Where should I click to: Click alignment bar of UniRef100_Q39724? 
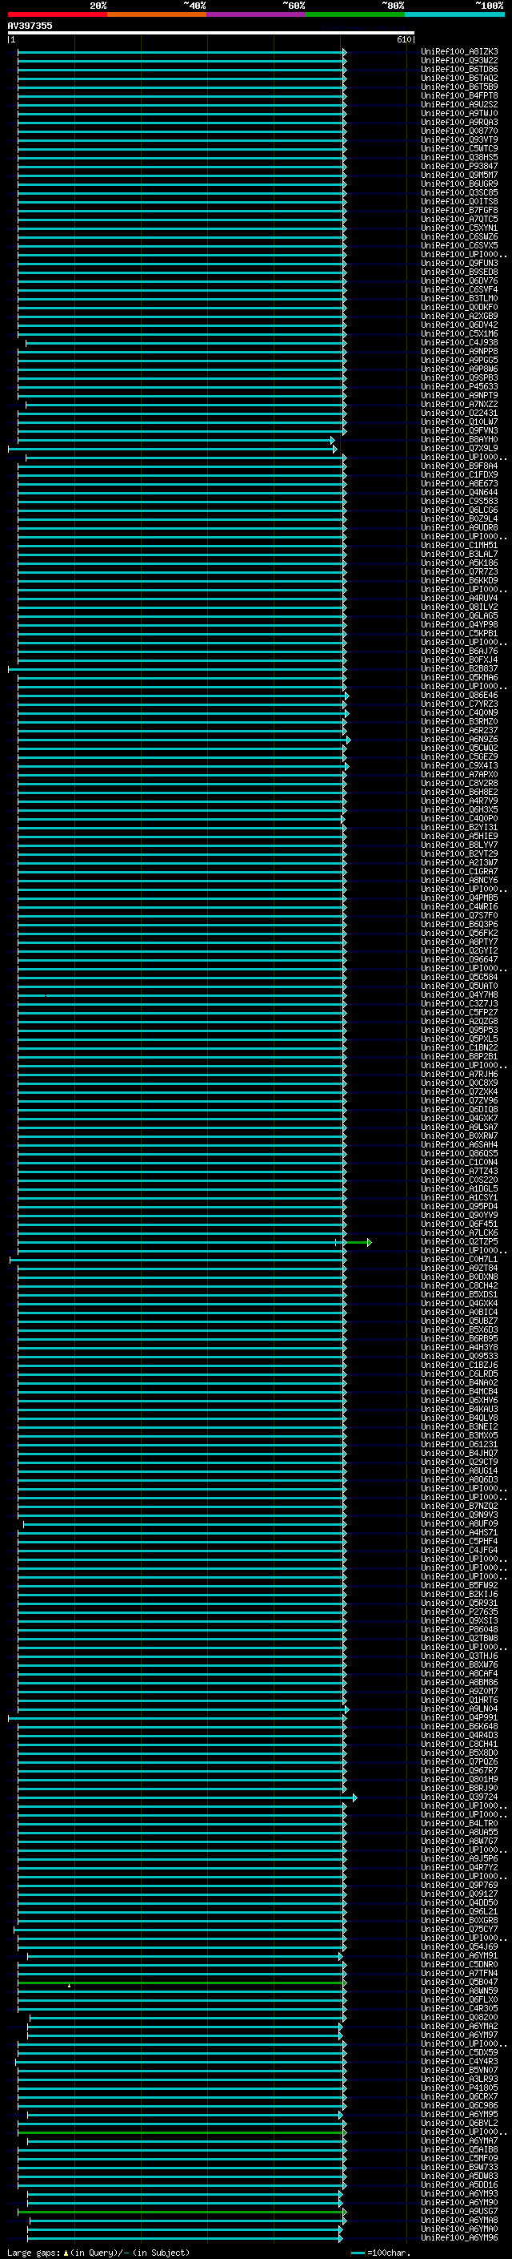click(x=186, y=1797)
